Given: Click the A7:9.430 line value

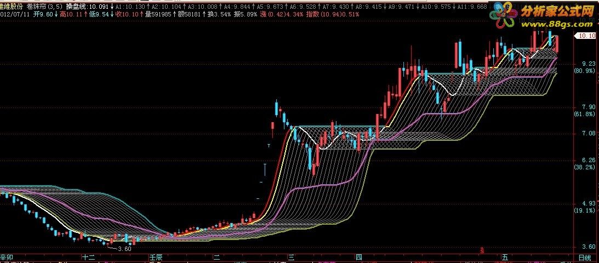Looking at the screenshot, I should coord(335,7).
